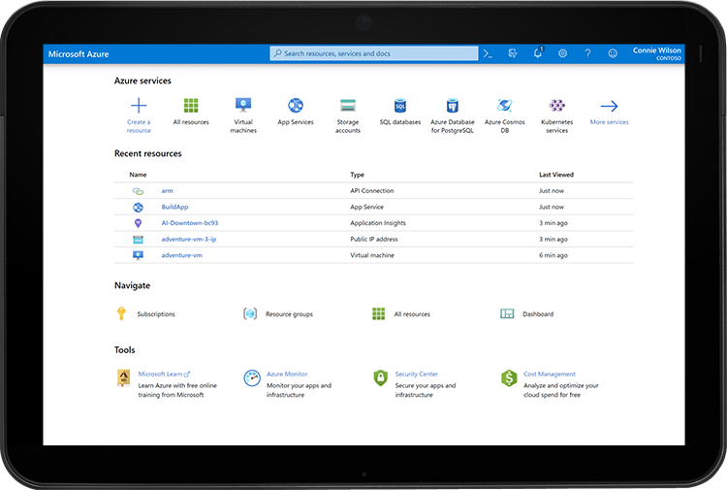Click the Subscriptions key icon
This screenshot has width=727, height=490.
[x=121, y=313]
